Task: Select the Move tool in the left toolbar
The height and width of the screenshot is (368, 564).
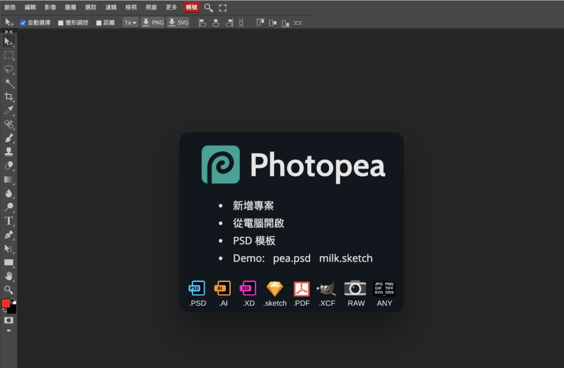Action: (x=9, y=42)
